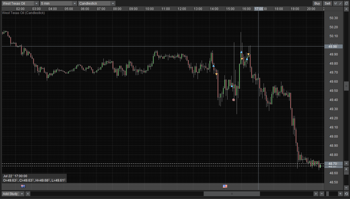Screen dimensions: 350x199
Task: Click the 49.98 price level label
Action: click(x=334, y=46)
